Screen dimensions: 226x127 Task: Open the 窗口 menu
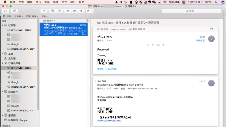click(x=73, y=2)
